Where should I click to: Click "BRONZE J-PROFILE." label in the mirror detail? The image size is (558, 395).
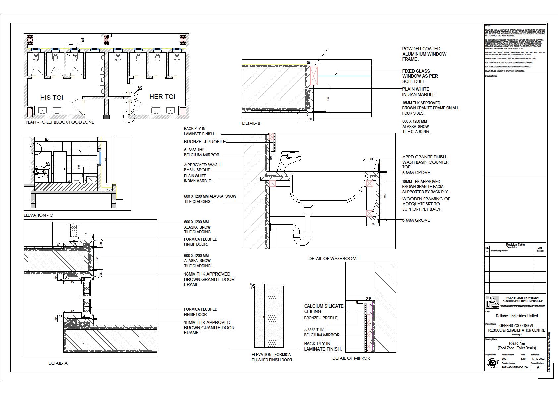tap(321, 318)
